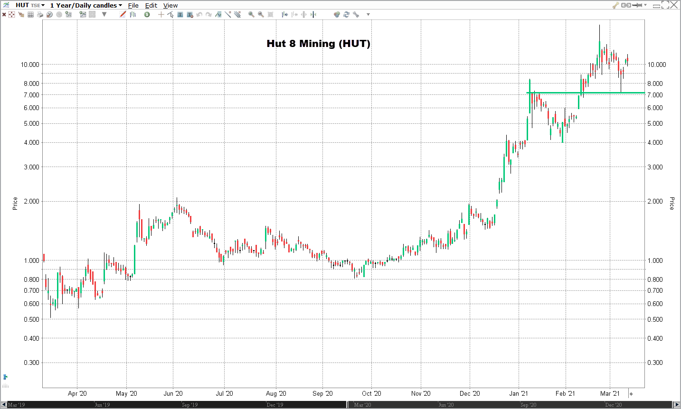The image size is (681, 409).
Task: Click the clock schedule icon in toolbar
Action: click(49, 15)
